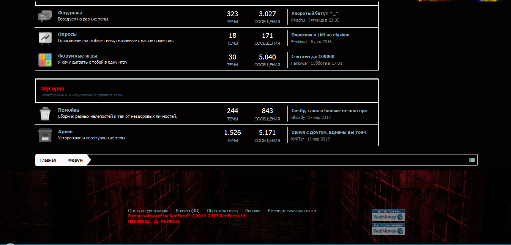511x245 pixels.
Task: Click the Форумные игры colorful grid icon
Action: [45, 60]
